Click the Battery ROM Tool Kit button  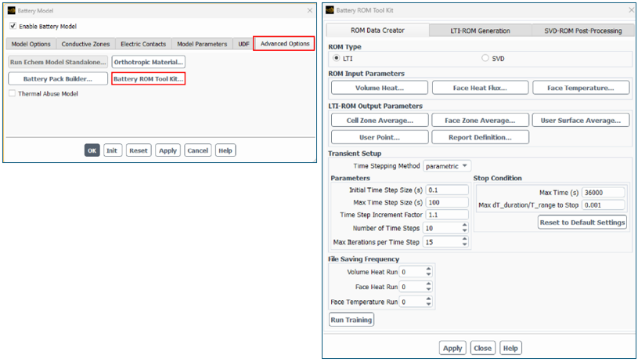[x=149, y=78]
